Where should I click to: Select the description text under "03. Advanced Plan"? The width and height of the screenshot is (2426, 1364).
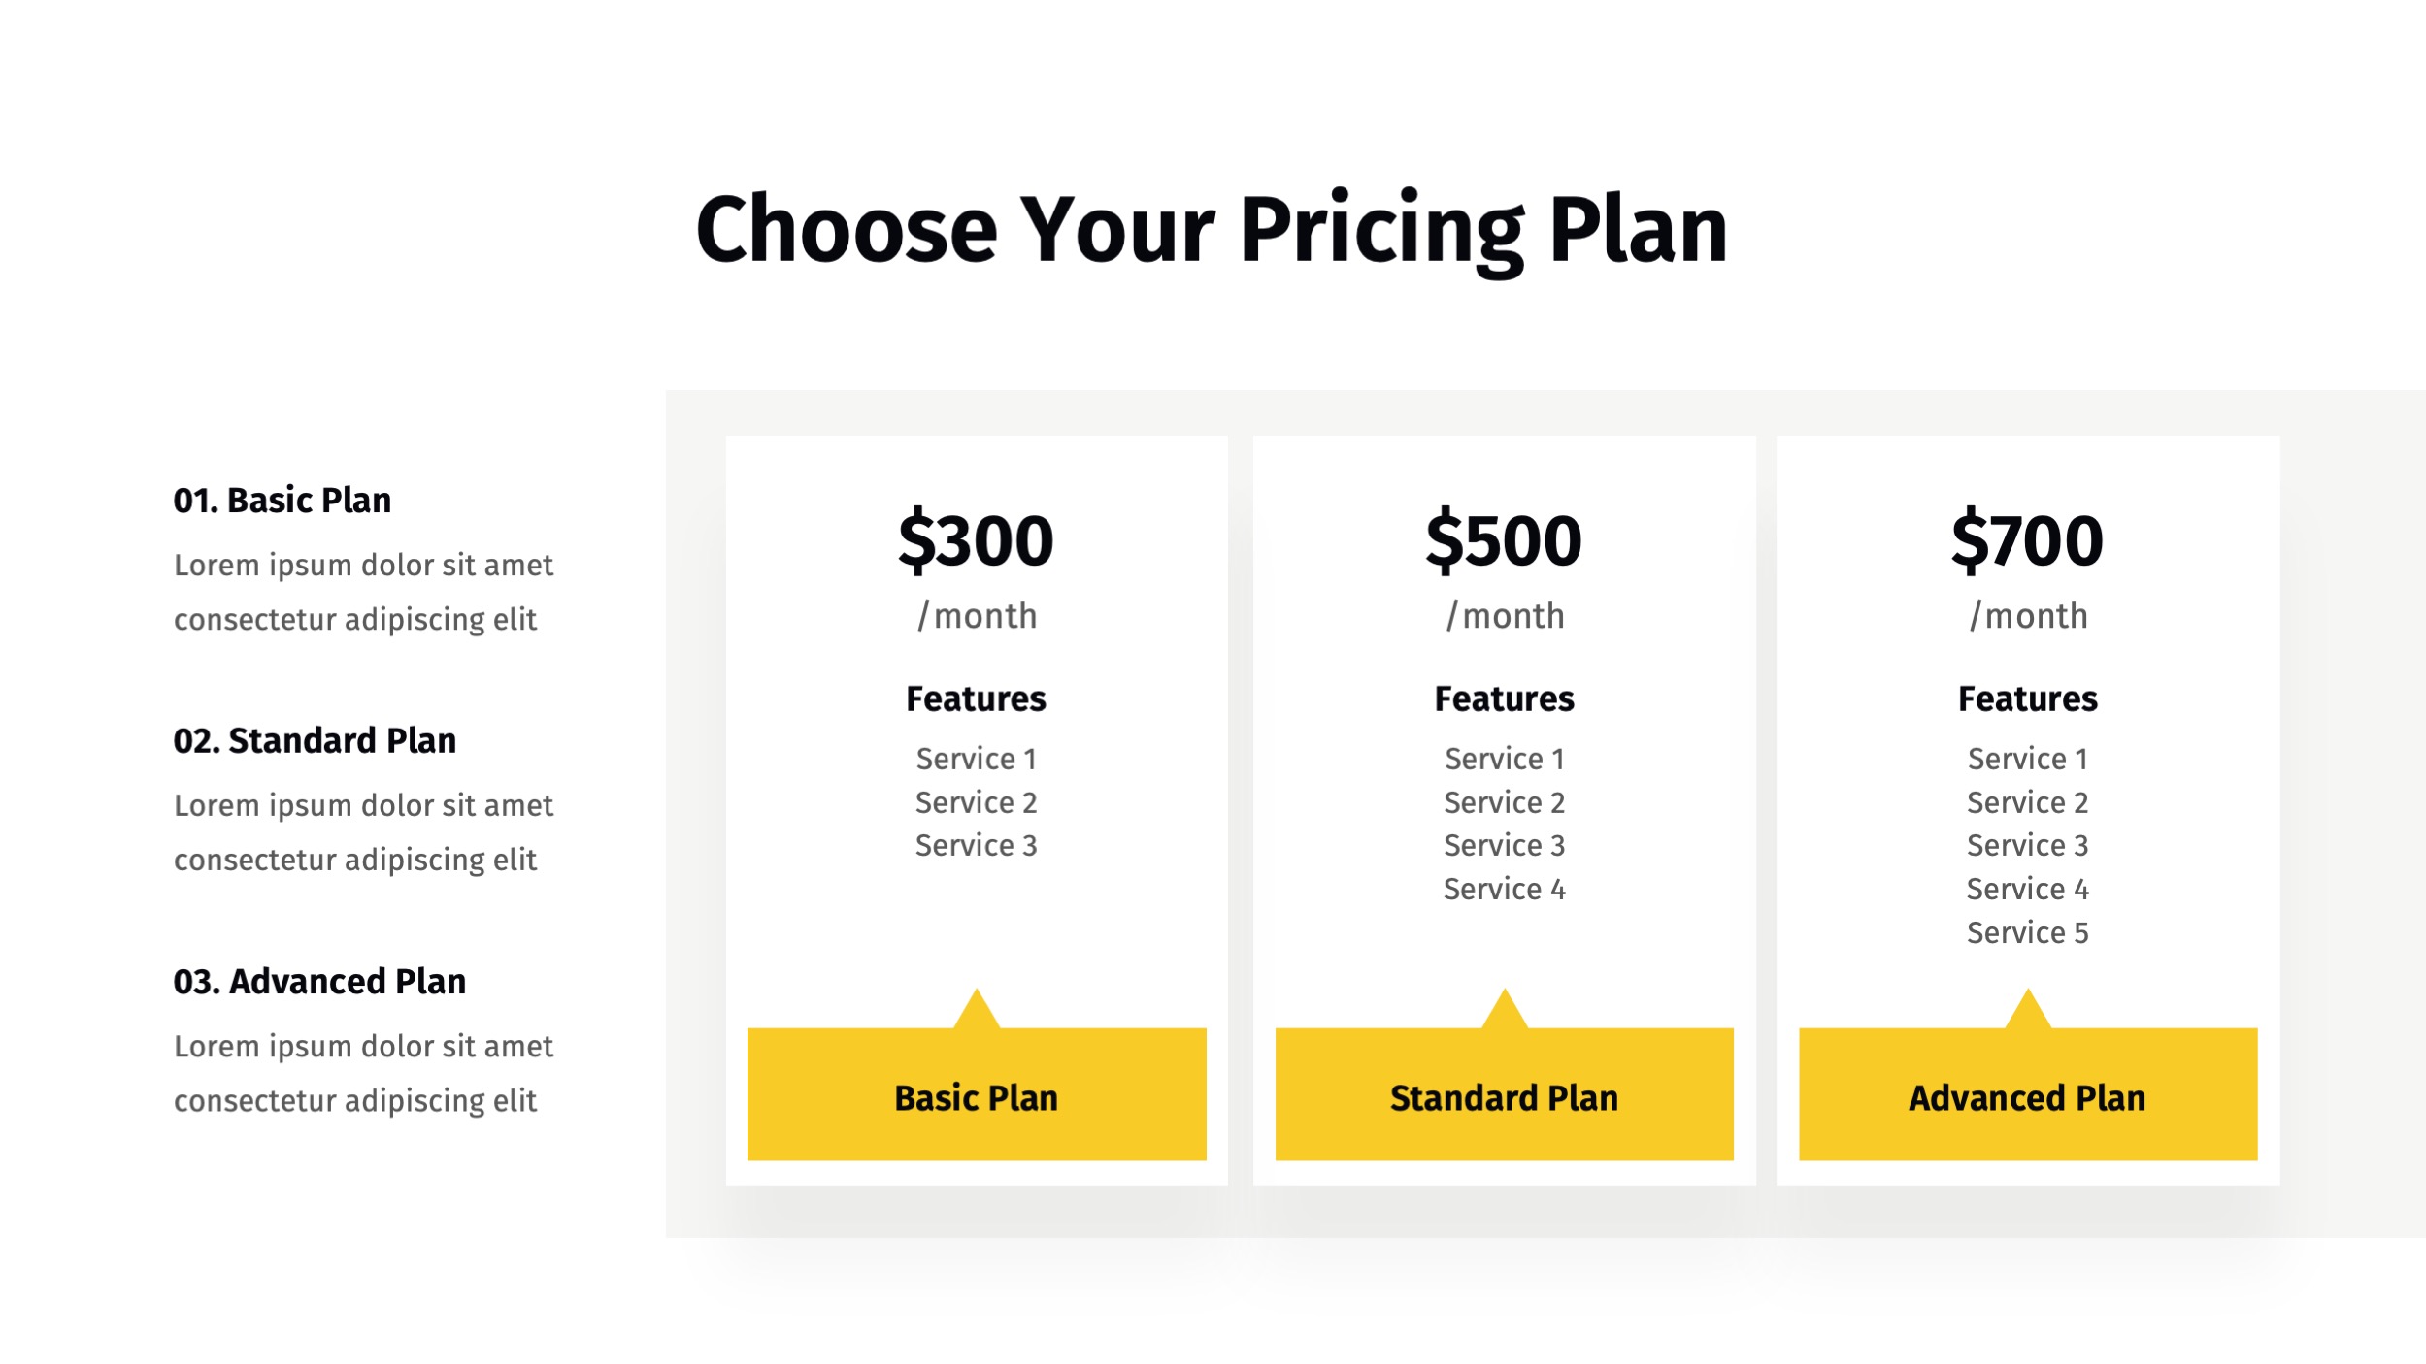pyautogui.click(x=363, y=1073)
